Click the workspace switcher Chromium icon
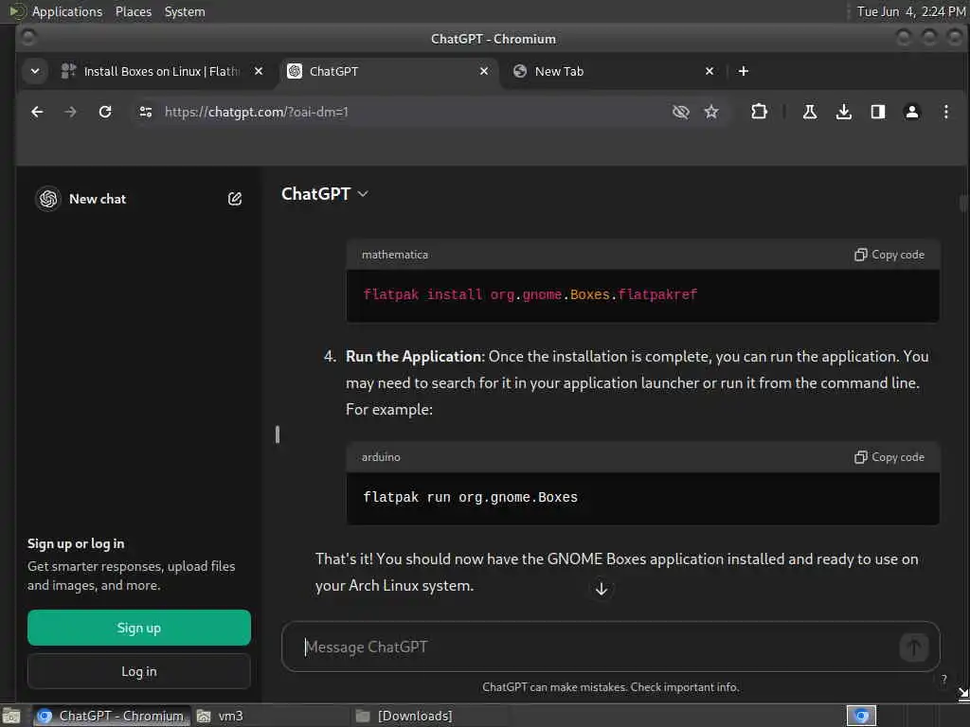 pyautogui.click(x=862, y=717)
